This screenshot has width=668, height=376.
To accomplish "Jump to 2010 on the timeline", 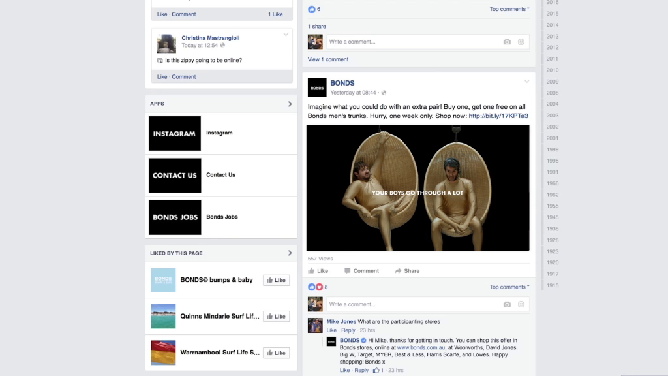I will coord(552,70).
